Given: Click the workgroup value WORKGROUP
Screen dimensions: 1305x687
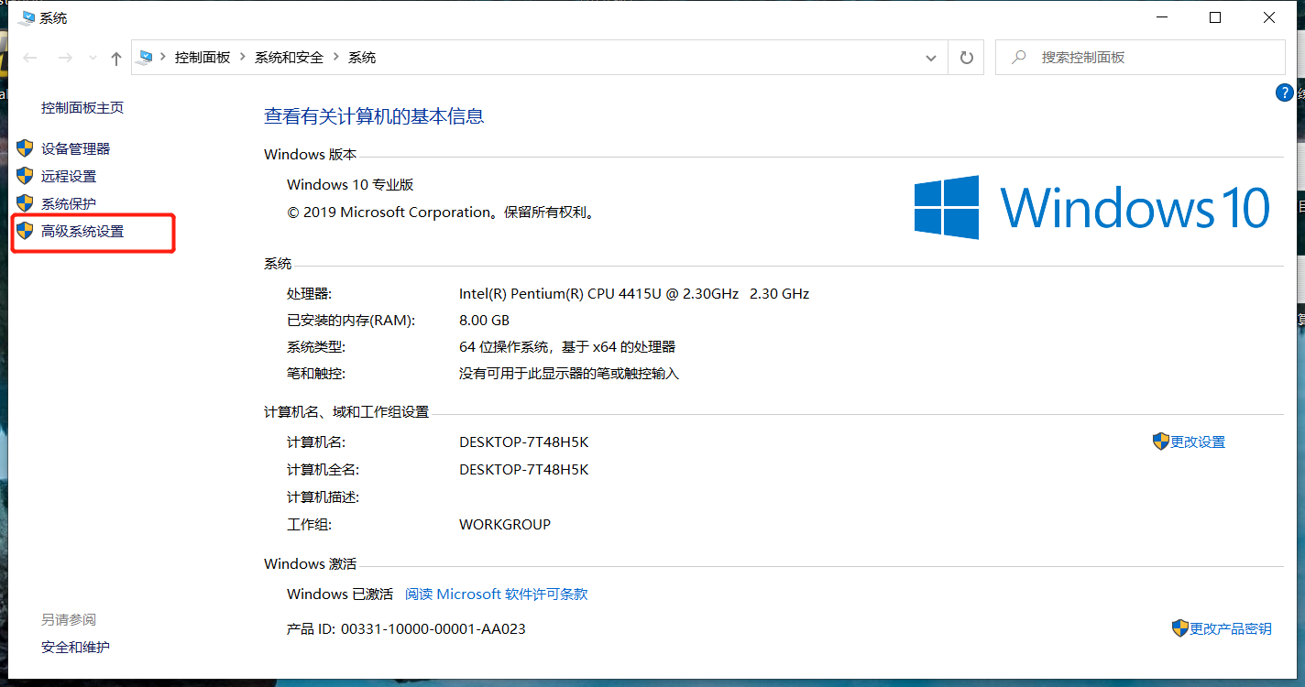Looking at the screenshot, I should pyautogui.click(x=505, y=524).
